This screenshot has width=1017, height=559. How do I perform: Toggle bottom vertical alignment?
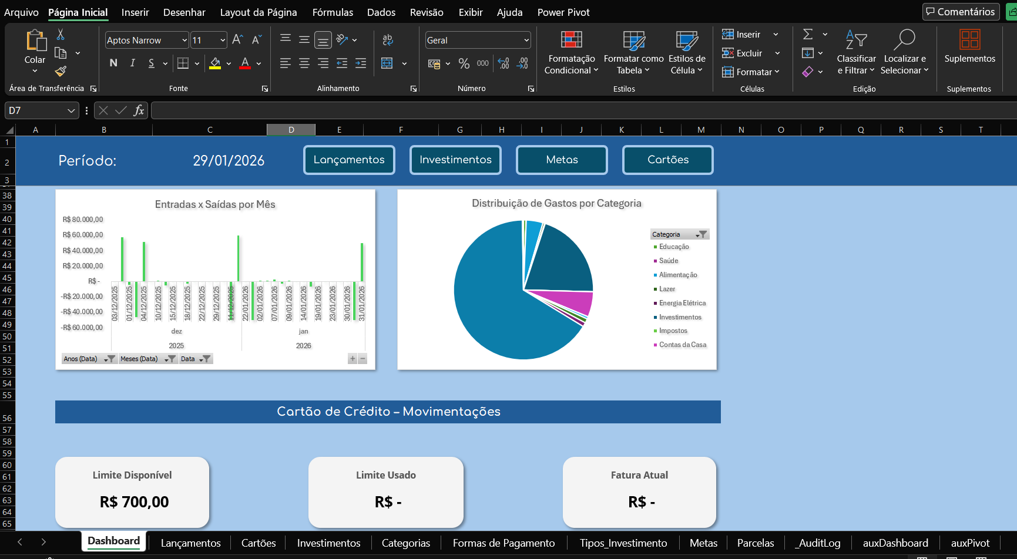(x=323, y=40)
